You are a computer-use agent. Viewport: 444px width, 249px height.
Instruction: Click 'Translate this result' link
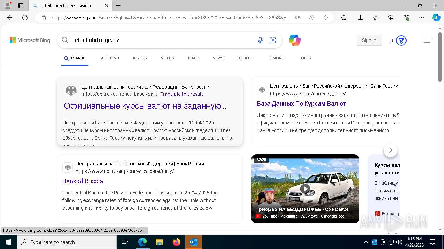[181, 94]
